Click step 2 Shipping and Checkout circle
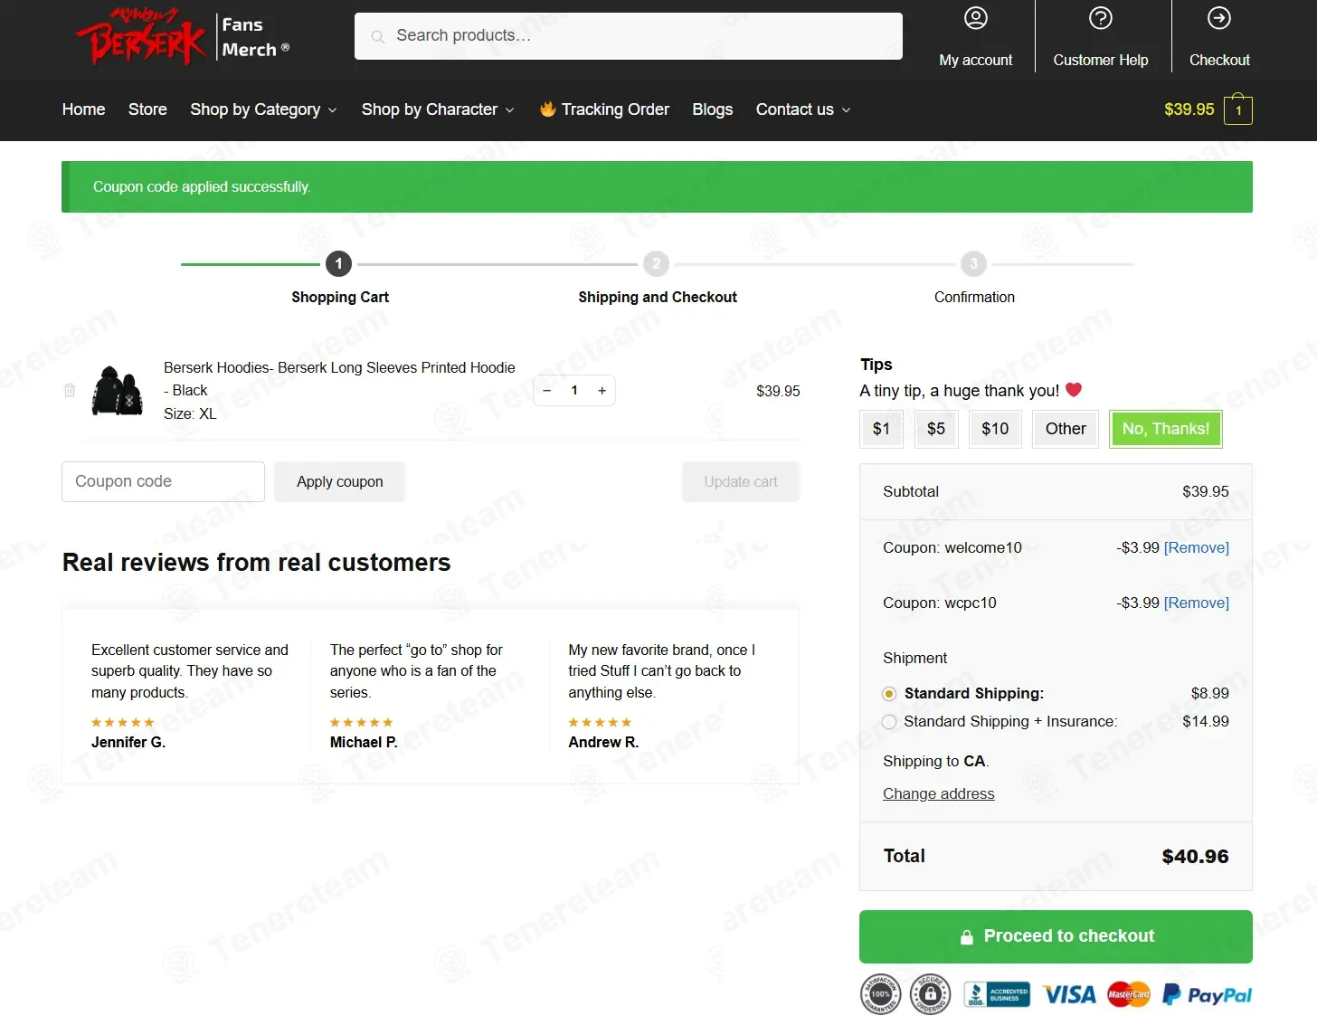The width and height of the screenshot is (1317, 1016). [x=657, y=263]
